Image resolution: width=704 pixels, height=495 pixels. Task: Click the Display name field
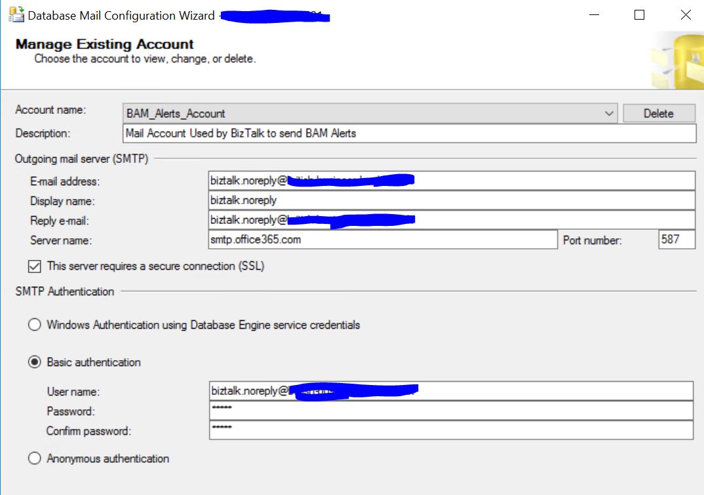pyautogui.click(x=451, y=200)
